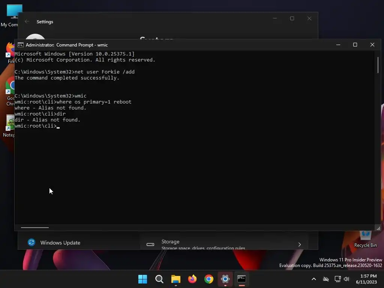Click Command Prompt horizontal scrollbar thumb

35,228
